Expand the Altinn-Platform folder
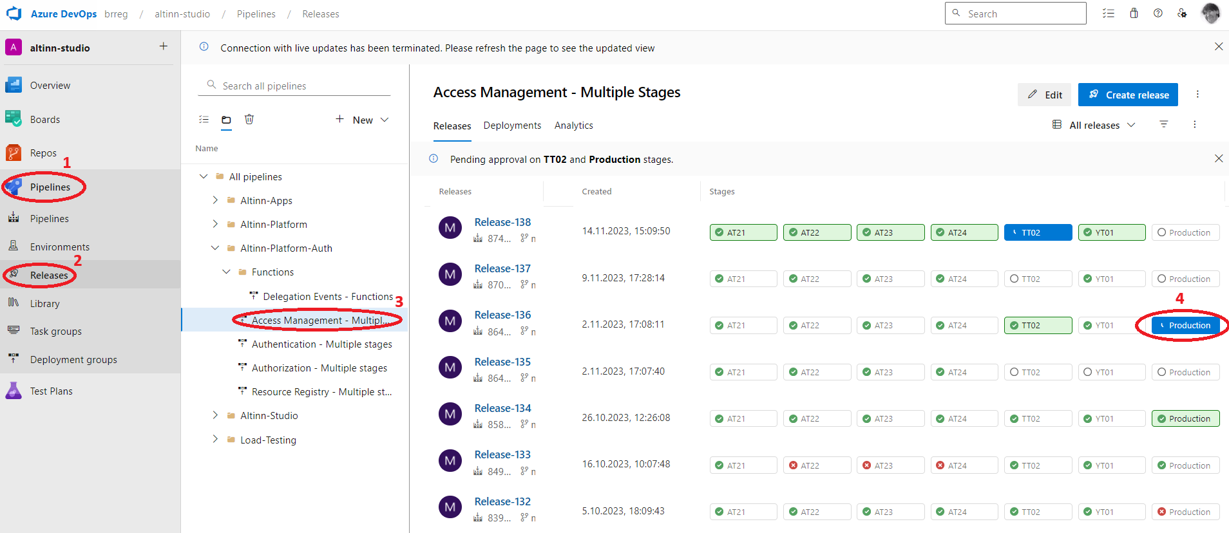Viewport: 1229px width, 533px height. pyautogui.click(x=215, y=224)
